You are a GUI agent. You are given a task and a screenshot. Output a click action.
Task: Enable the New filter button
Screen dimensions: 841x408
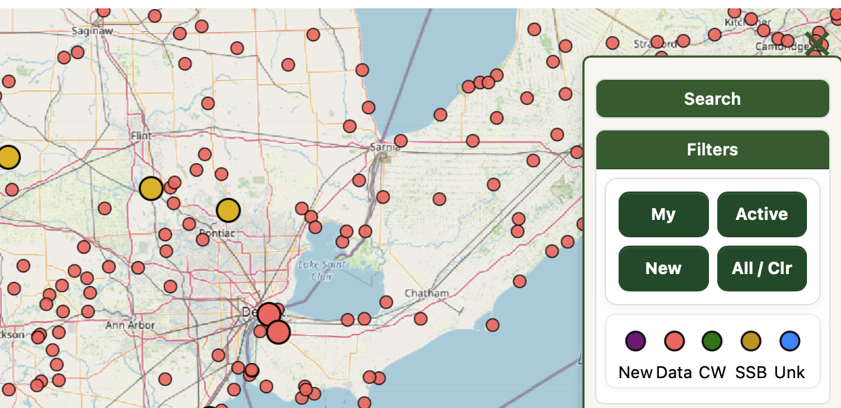click(x=663, y=269)
